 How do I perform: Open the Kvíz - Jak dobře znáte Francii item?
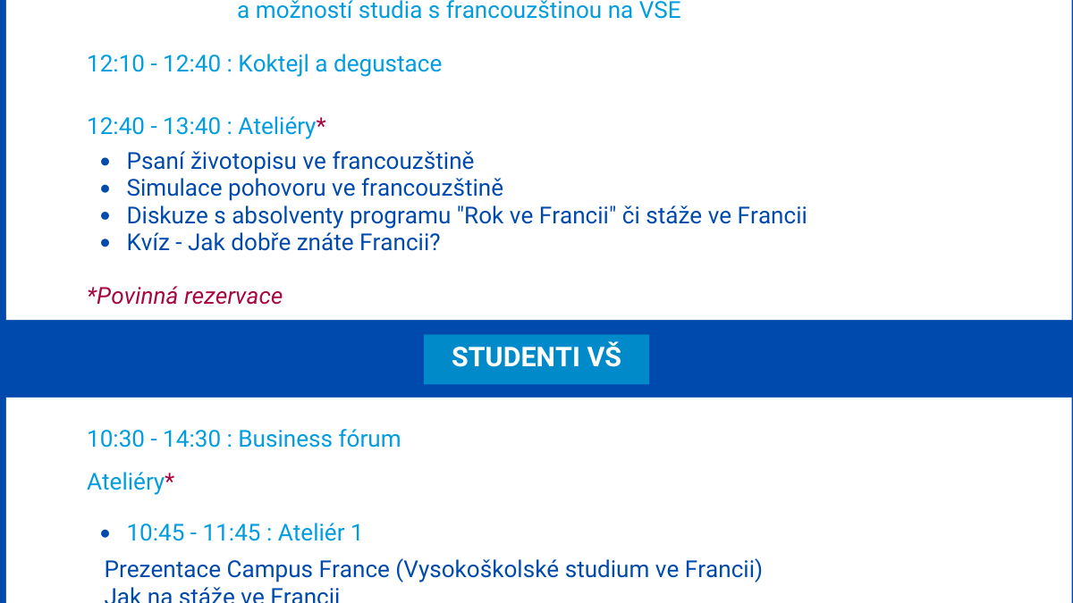point(283,243)
